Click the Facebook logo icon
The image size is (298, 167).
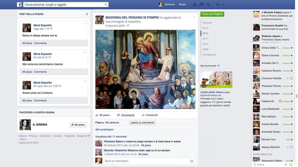[19, 4]
